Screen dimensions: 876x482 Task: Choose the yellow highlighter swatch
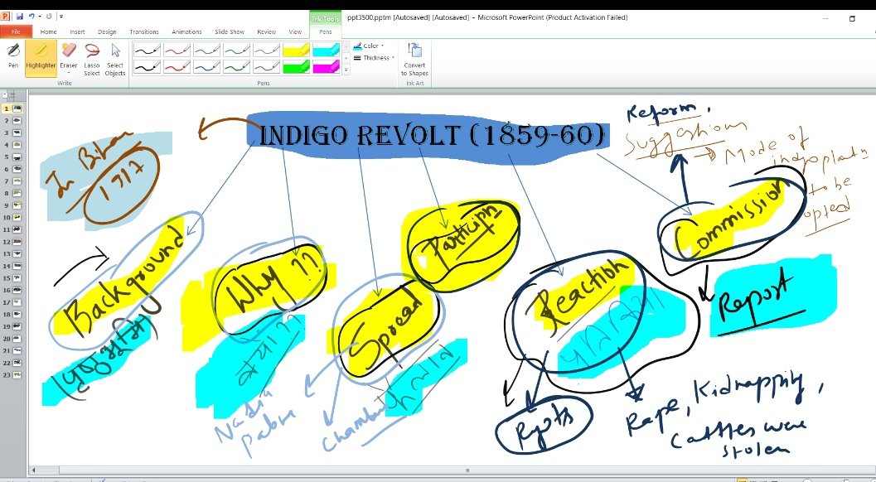pos(296,51)
